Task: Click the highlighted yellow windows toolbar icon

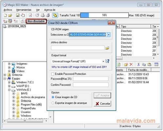Action: [x=55, y=15]
